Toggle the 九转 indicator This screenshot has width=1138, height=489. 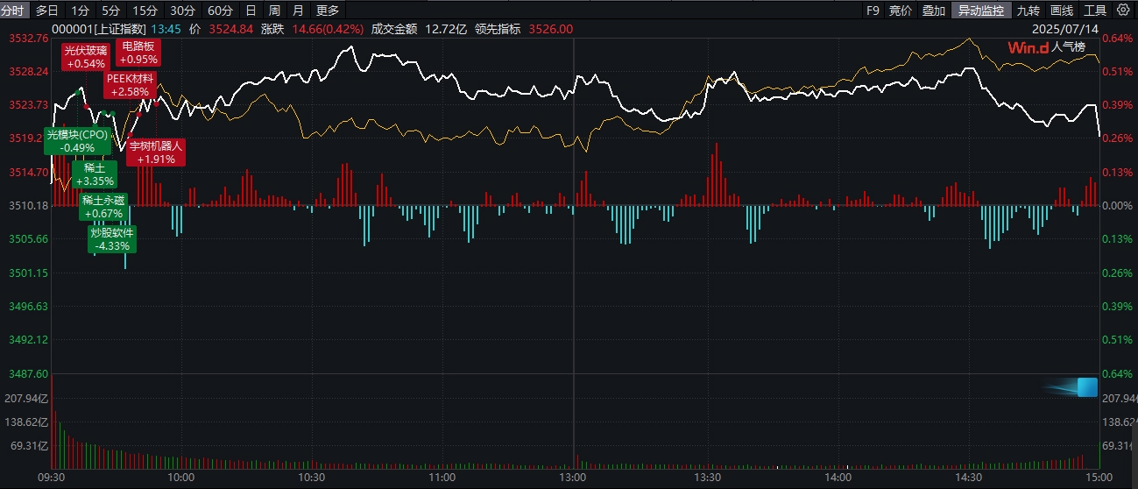(1028, 11)
